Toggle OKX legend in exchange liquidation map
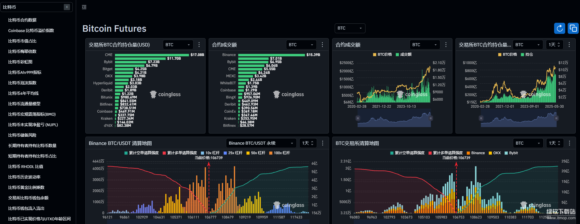The width and height of the screenshot is (580, 224). tap(495, 153)
